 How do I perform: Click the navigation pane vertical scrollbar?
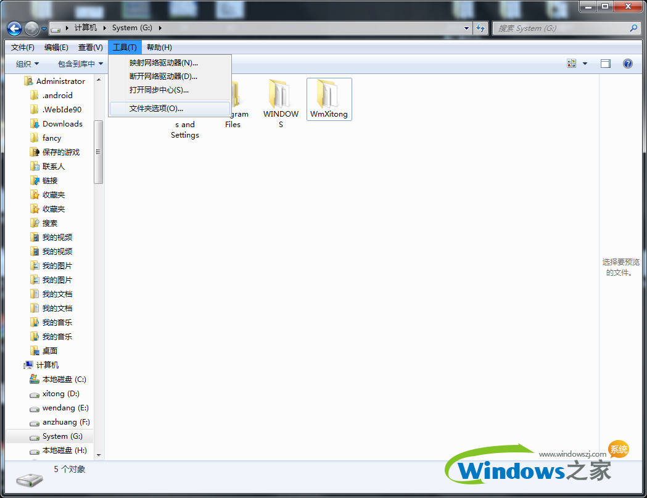(x=98, y=152)
